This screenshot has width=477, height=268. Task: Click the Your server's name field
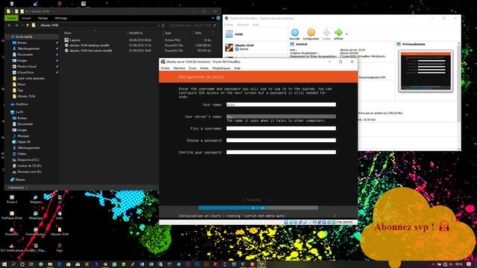pyautogui.click(x=281, y=116)
